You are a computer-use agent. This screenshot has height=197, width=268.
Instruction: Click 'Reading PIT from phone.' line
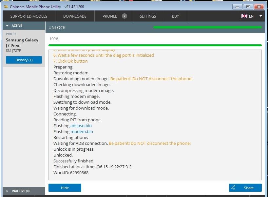pos(77,120)
